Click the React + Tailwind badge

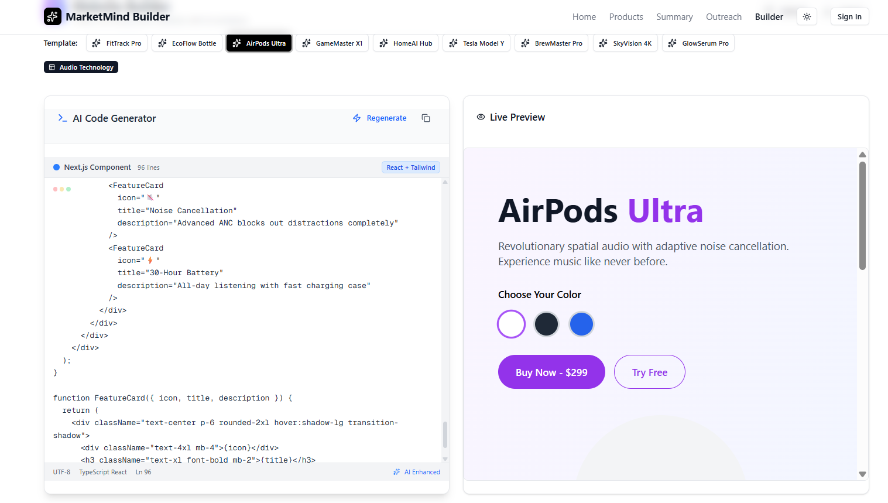[x=411, y=167]
